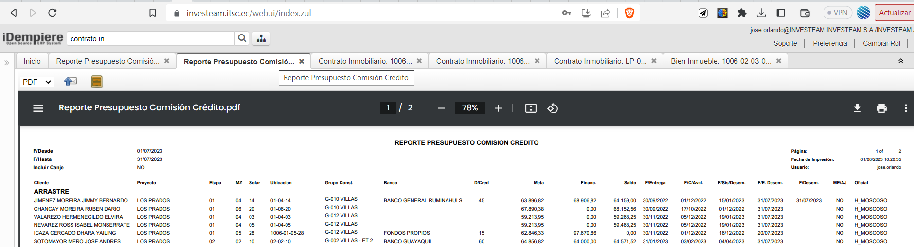Open the organization tree menu icon
The width and height of the screenshot is (914, 247).
261,38
